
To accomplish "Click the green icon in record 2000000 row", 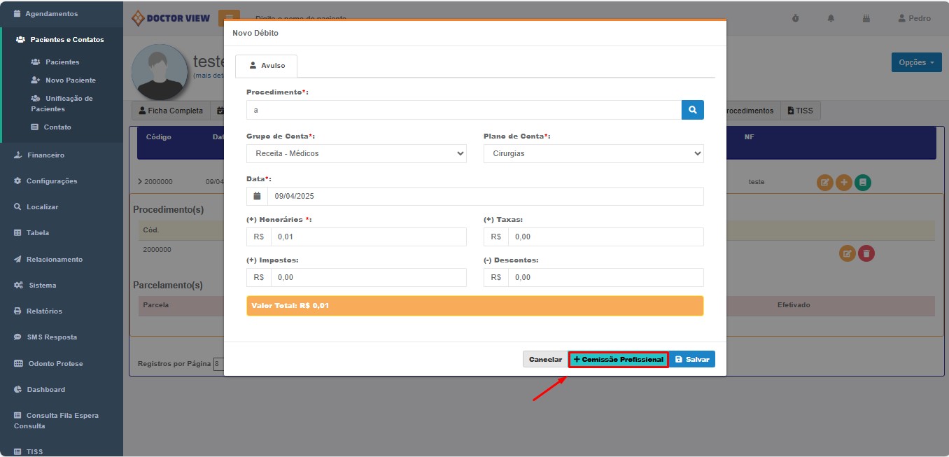I will 863,182.
